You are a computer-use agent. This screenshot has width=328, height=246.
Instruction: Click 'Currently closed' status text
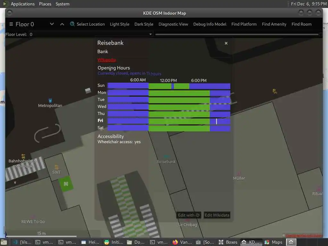[x=129, y=73]
